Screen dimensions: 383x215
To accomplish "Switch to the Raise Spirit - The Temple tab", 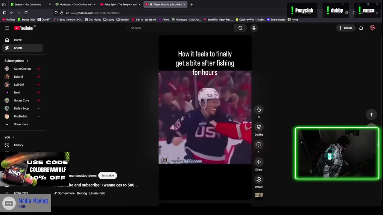I will (x=121, y=4).
